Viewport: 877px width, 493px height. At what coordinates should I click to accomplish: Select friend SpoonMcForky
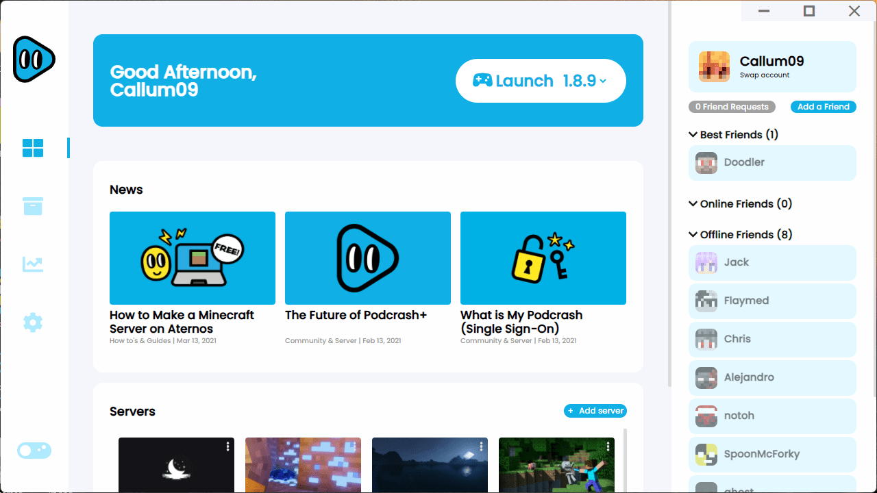[772, 455]
